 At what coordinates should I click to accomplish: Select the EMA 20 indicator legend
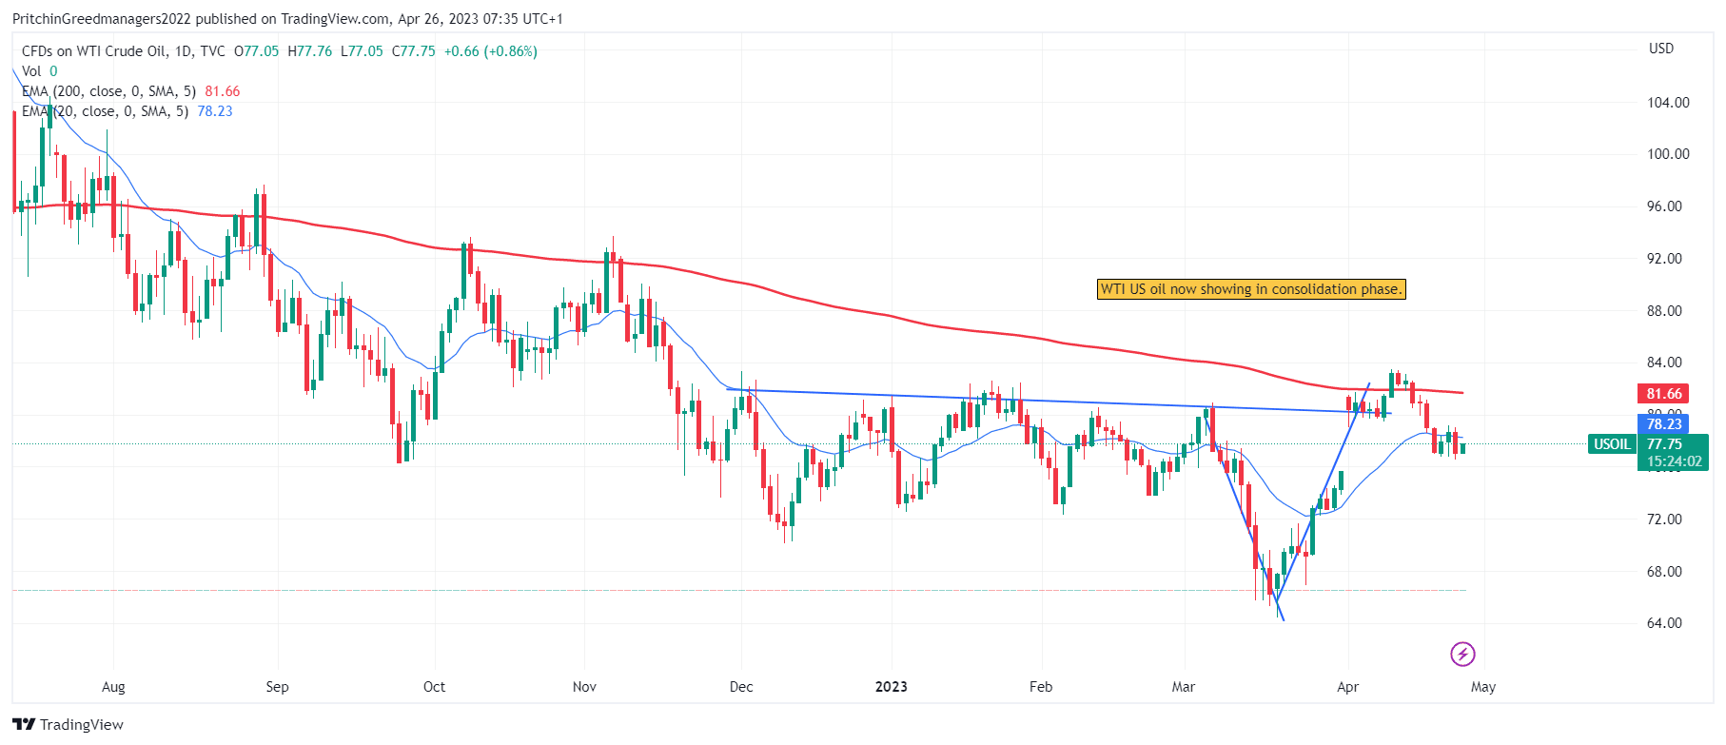click(127, 111)
